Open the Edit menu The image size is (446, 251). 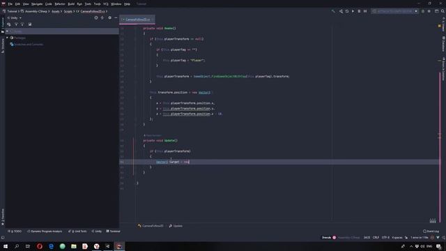(17, 4)
